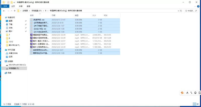Viewport: 201px width, 107px height.
Task: Open the Help question mark icon
Action: click(199, 6)
